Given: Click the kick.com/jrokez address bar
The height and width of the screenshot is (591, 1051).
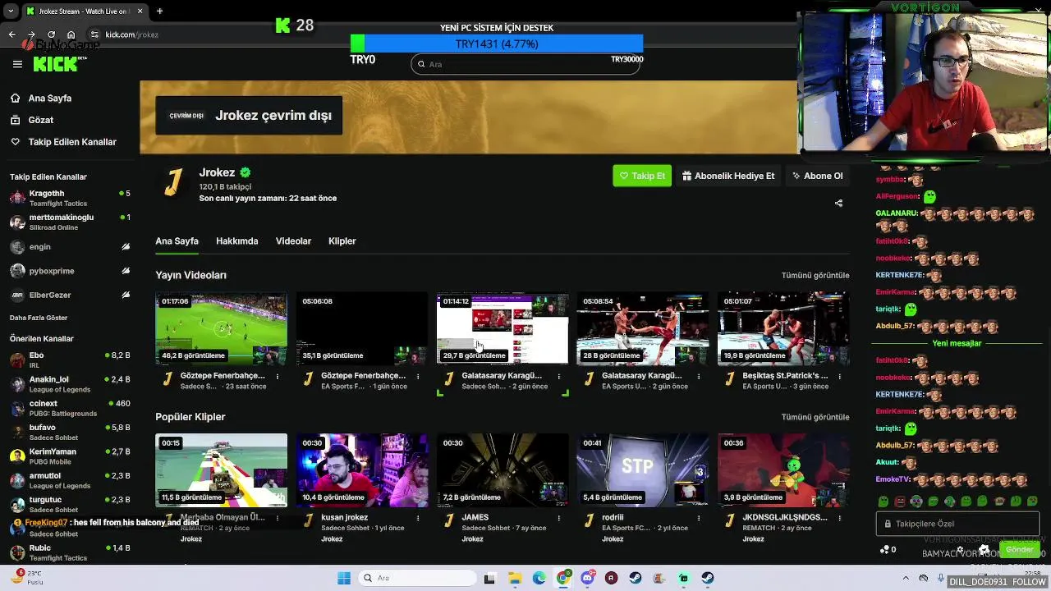Looking at the screenshot, I should (131, 34).
